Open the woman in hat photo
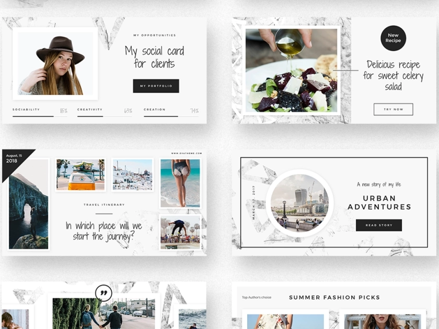 55,64
